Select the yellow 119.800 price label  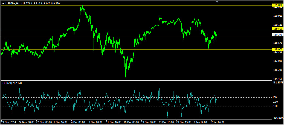point(278,29)
